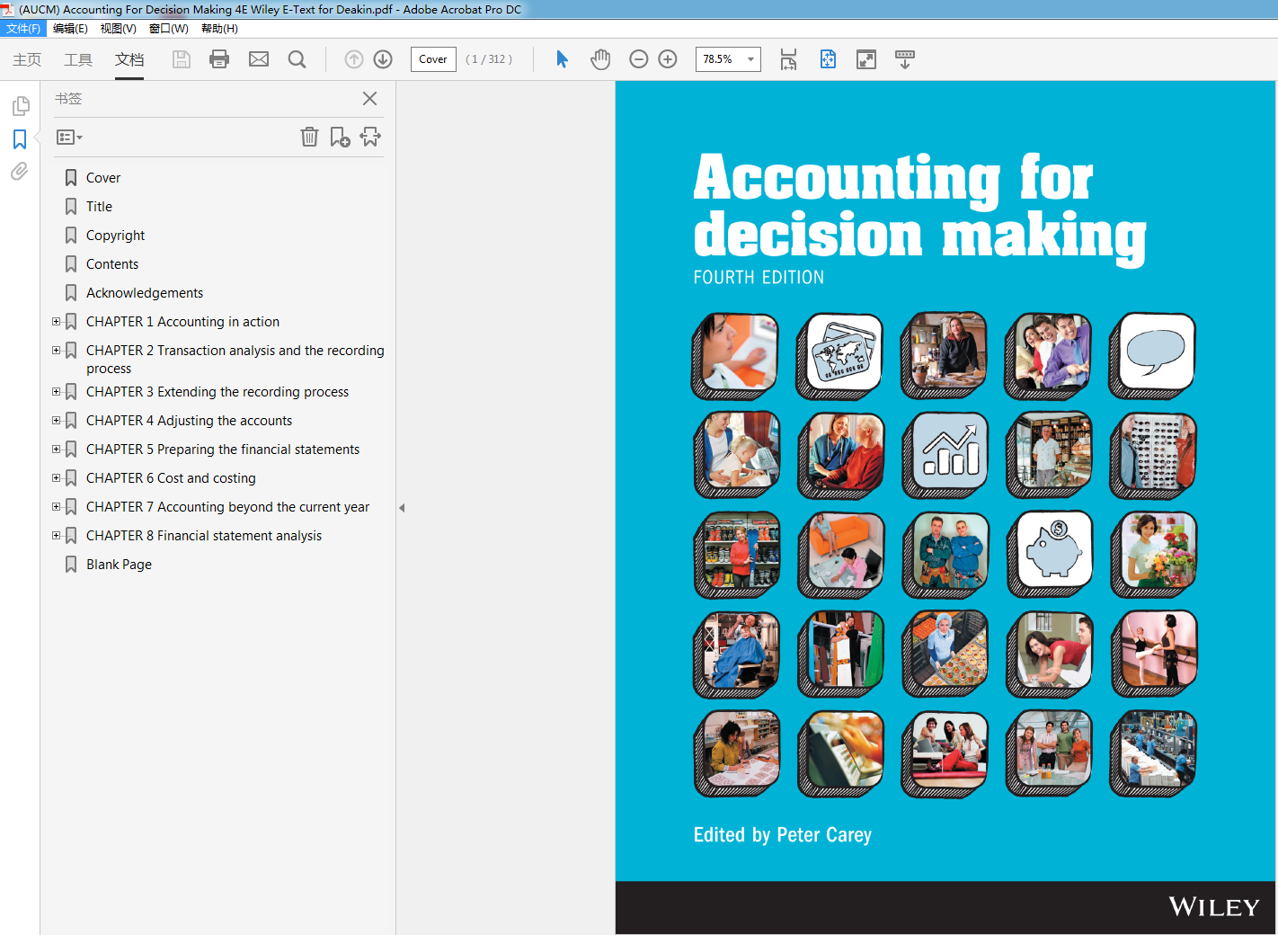The width and height of the screenshot is (1278, 935).
Task: Open the Attachments paperclip panel icon
Action: point(20,171)
